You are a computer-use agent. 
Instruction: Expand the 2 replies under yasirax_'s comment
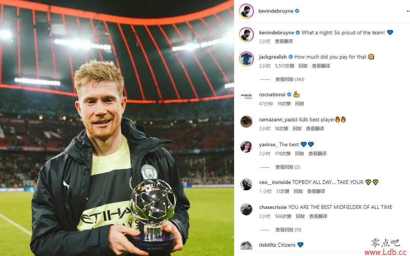[x=288, y=167]
